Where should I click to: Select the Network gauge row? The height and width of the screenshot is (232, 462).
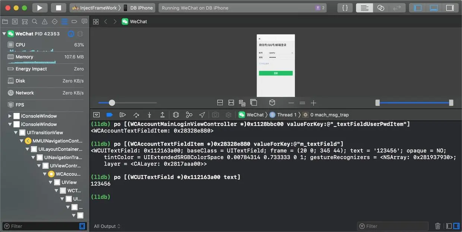coord(45,93)
